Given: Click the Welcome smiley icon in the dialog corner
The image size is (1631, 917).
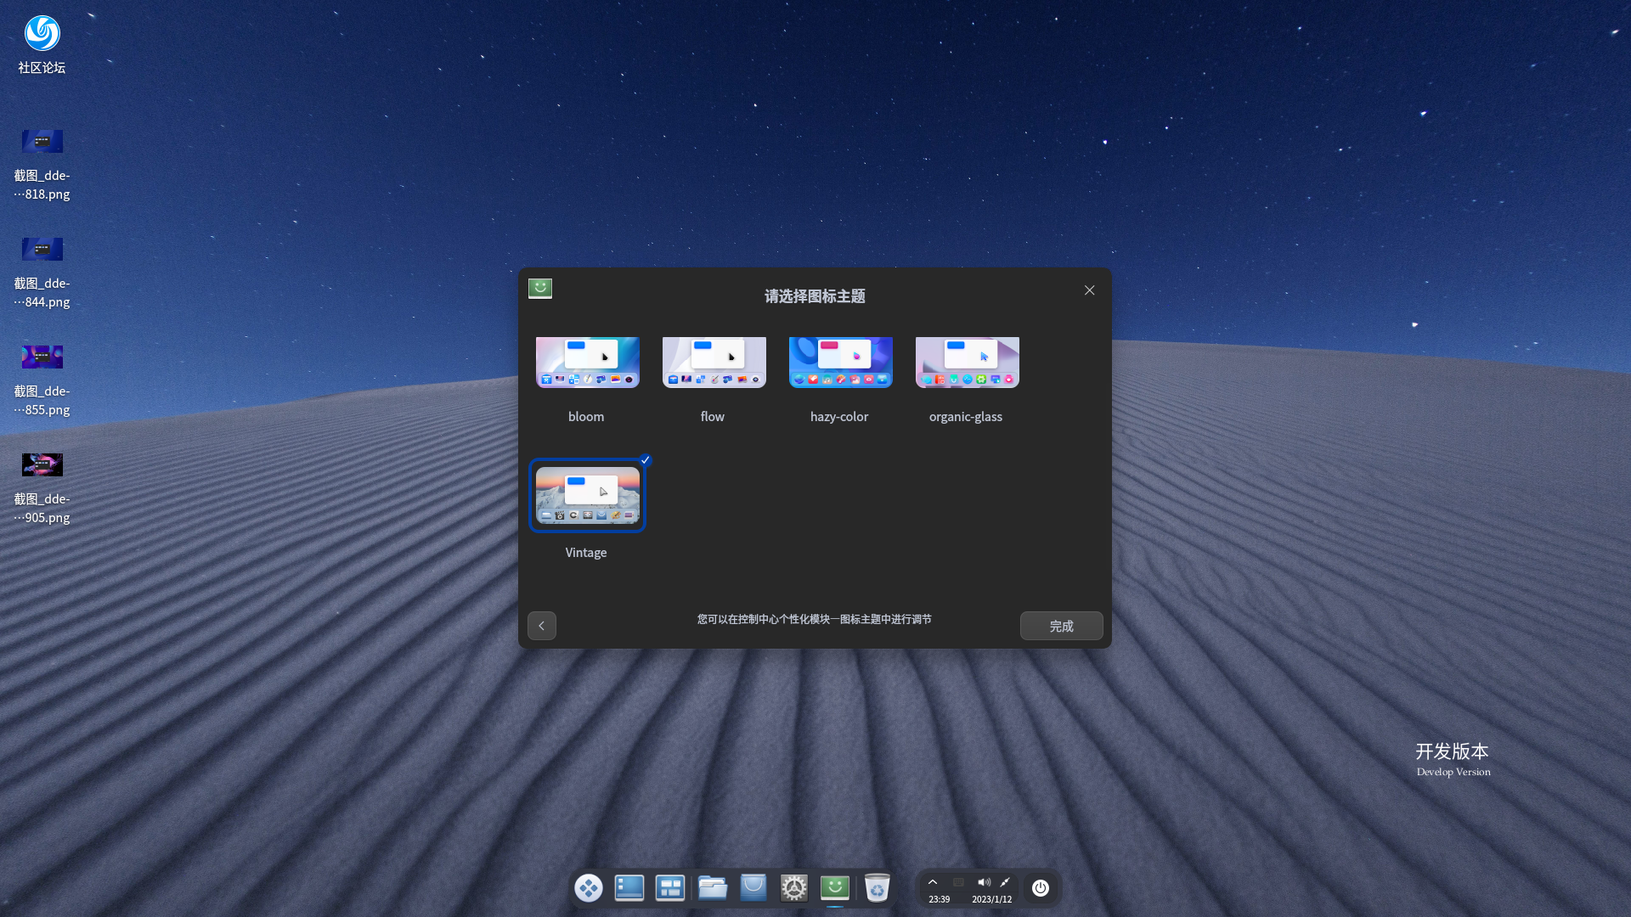Looking at the screenshot, I should (x=540, y=289).
